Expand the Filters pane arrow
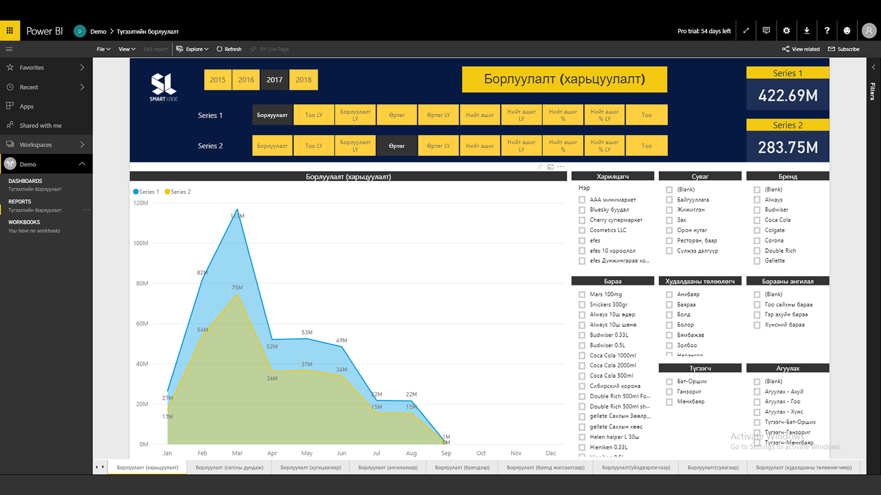This screenshot has height=495, width=881. coord(873,67)
